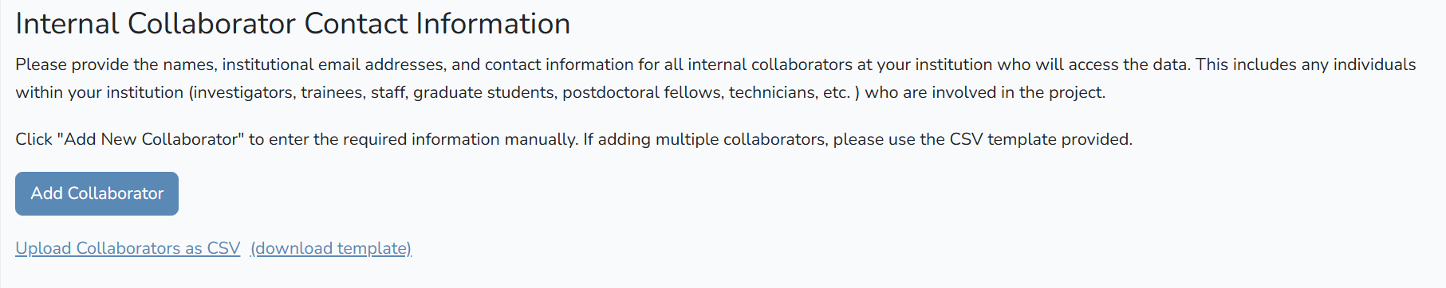Image resolution: width=1446 pixels, height=288 pixels.
Task: Select the Internal Collaborator Contact Information heading
Action: 293,24
